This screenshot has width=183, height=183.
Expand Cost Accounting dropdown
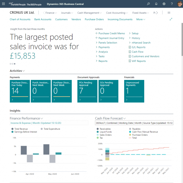tap(117, 13)
